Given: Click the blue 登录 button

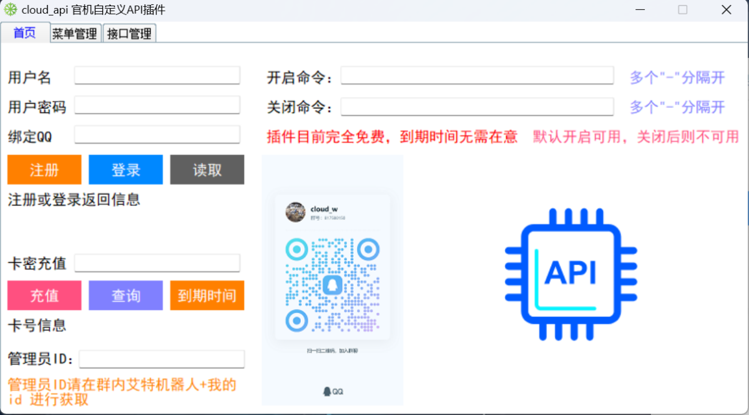Looking at the screenshot, I should [125, 170].
